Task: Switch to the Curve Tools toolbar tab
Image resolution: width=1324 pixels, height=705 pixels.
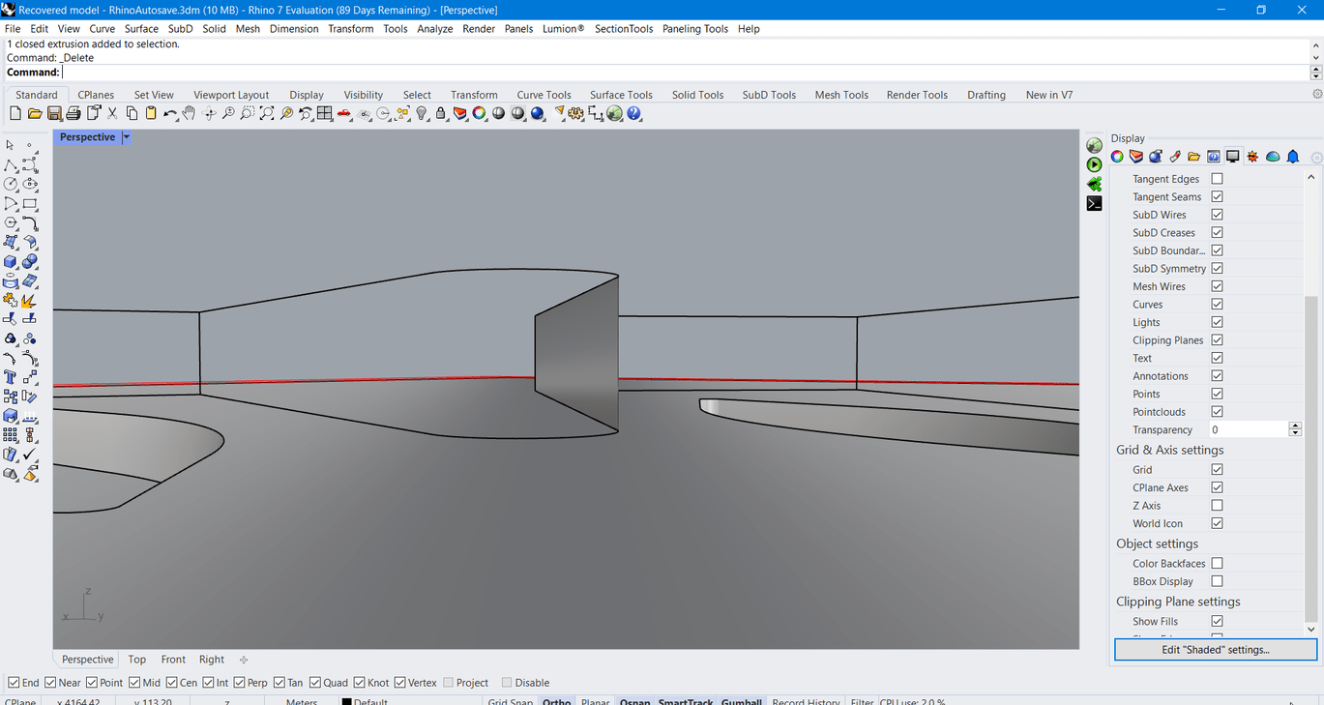Action: pos(544,95)
